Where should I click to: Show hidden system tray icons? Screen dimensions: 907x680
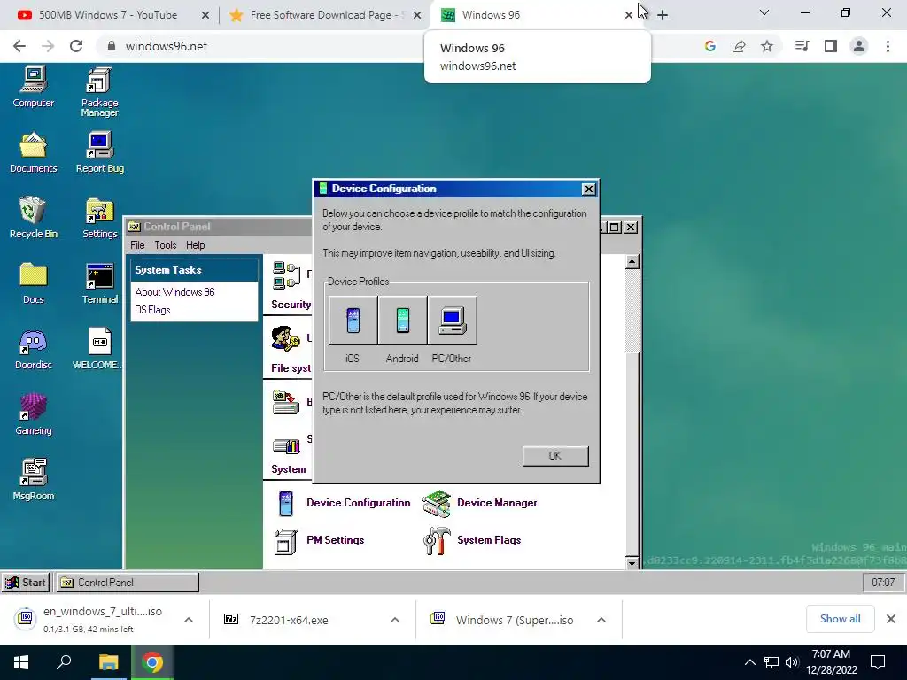click(x=749, y=662)
